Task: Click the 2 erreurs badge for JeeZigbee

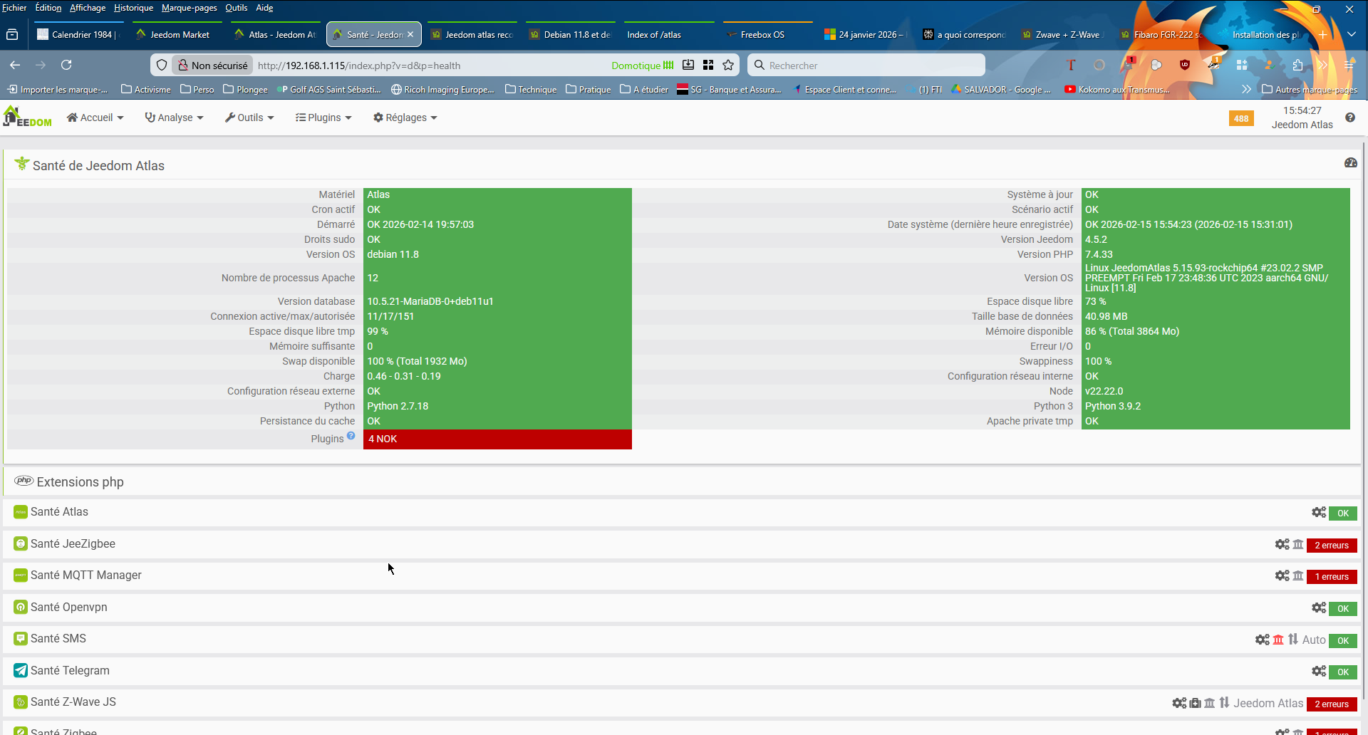Action: point(1332,545)
